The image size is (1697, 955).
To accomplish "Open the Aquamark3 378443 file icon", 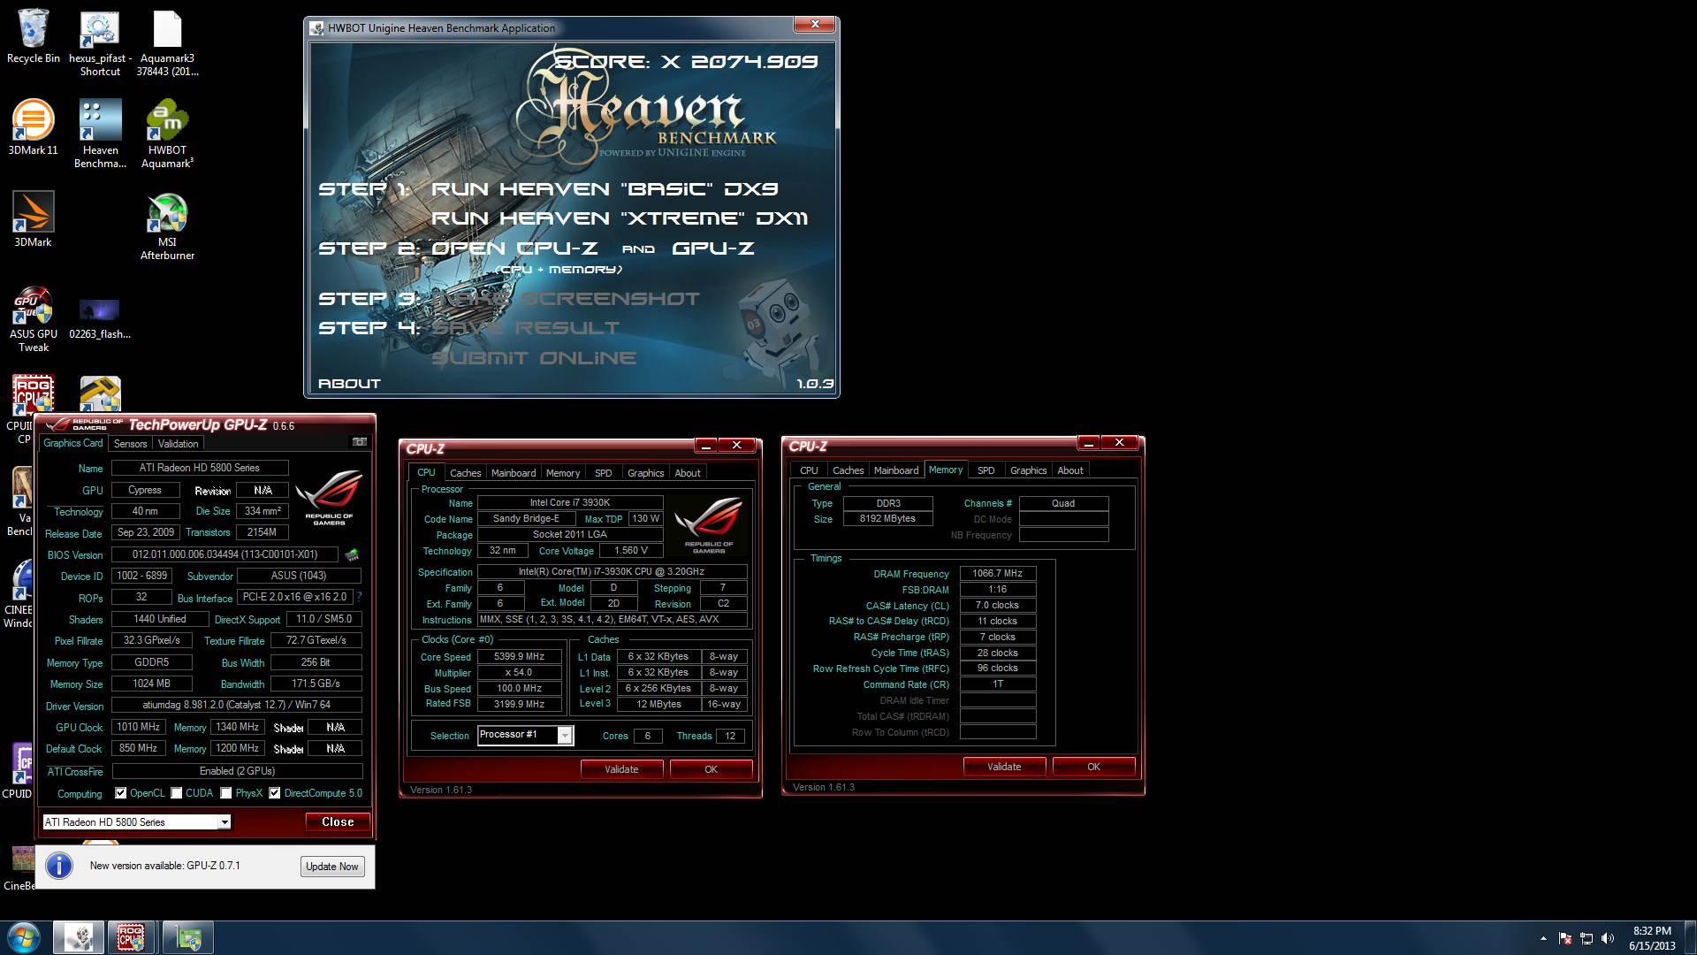I will [x=167, y=44].
